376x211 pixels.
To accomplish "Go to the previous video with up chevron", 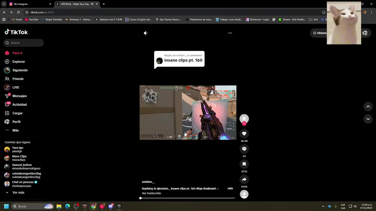I will 368,106.
